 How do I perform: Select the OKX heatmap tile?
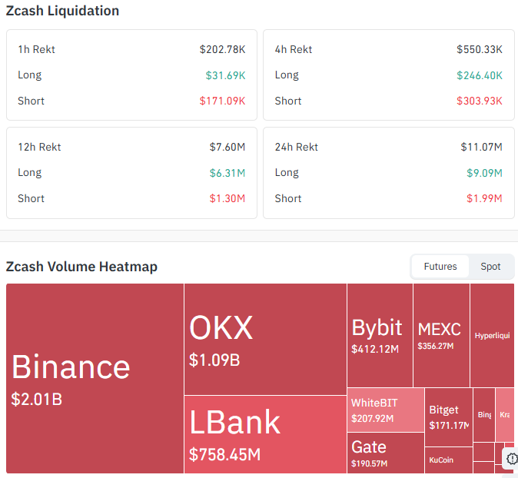point(265,339)
